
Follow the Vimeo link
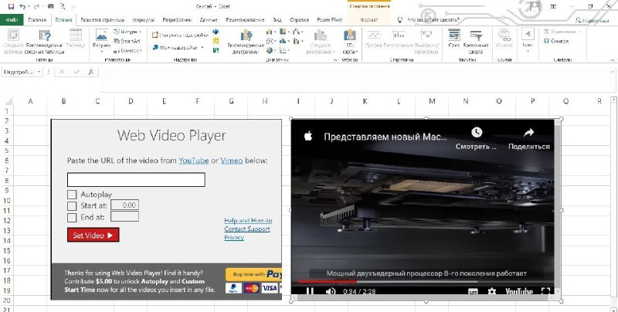(231, 161)
